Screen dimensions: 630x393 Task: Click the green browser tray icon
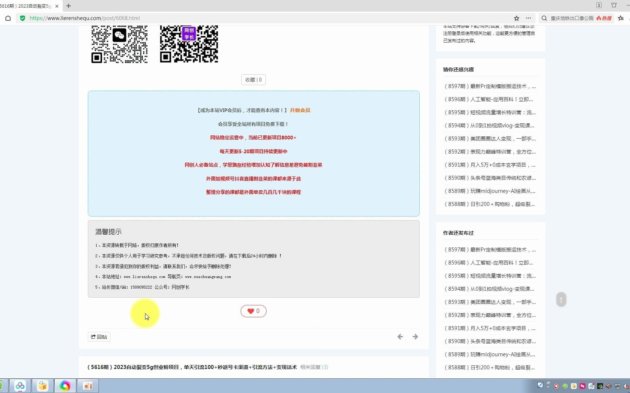click(x=565, y=386)
